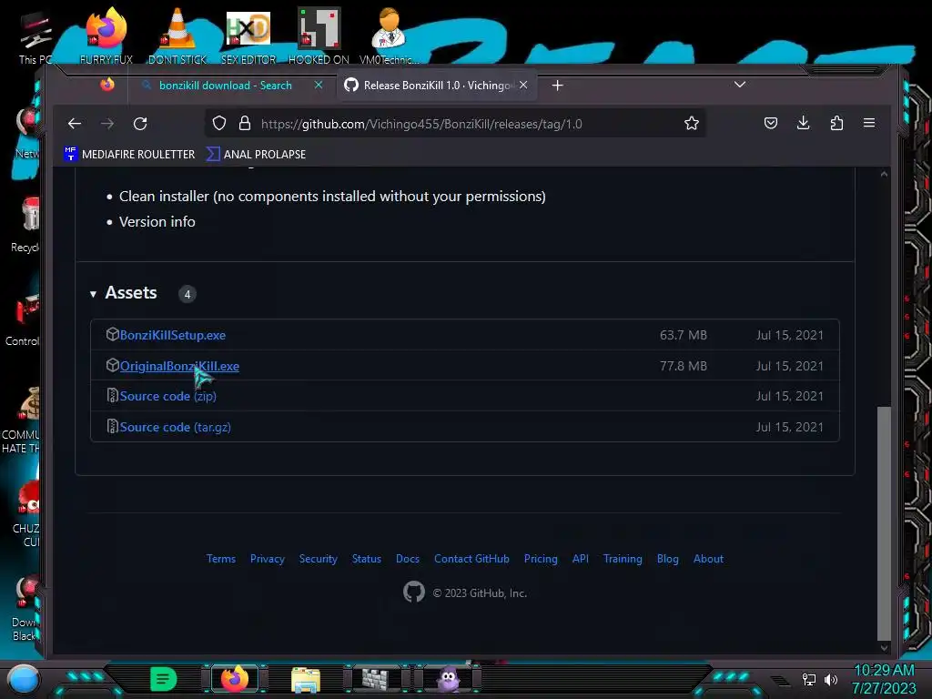
Task: Open Contact GitHub footer link
Action: (471, 559)
